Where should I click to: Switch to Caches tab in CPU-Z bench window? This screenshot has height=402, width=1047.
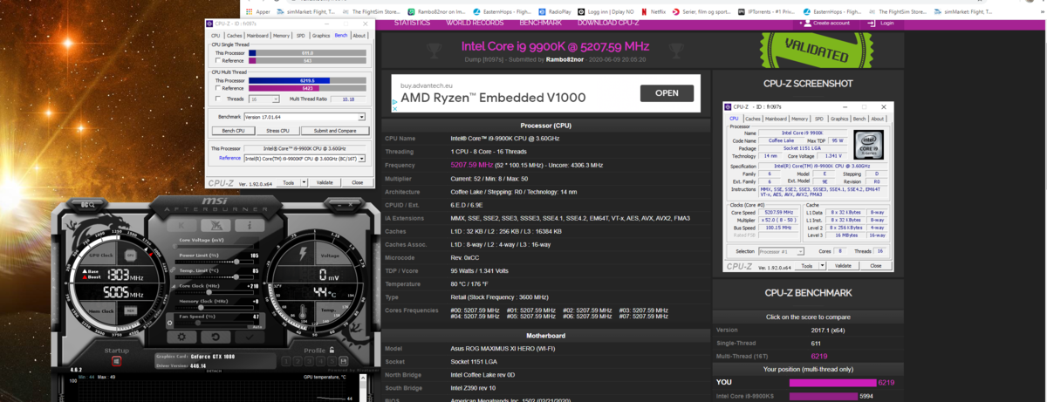235,36
